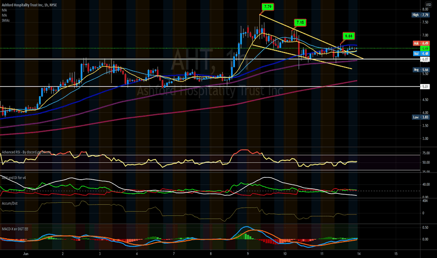Screen dimensions: 437x258
Task: Click the Avg 5.66 price label
Action: [421, 70]
